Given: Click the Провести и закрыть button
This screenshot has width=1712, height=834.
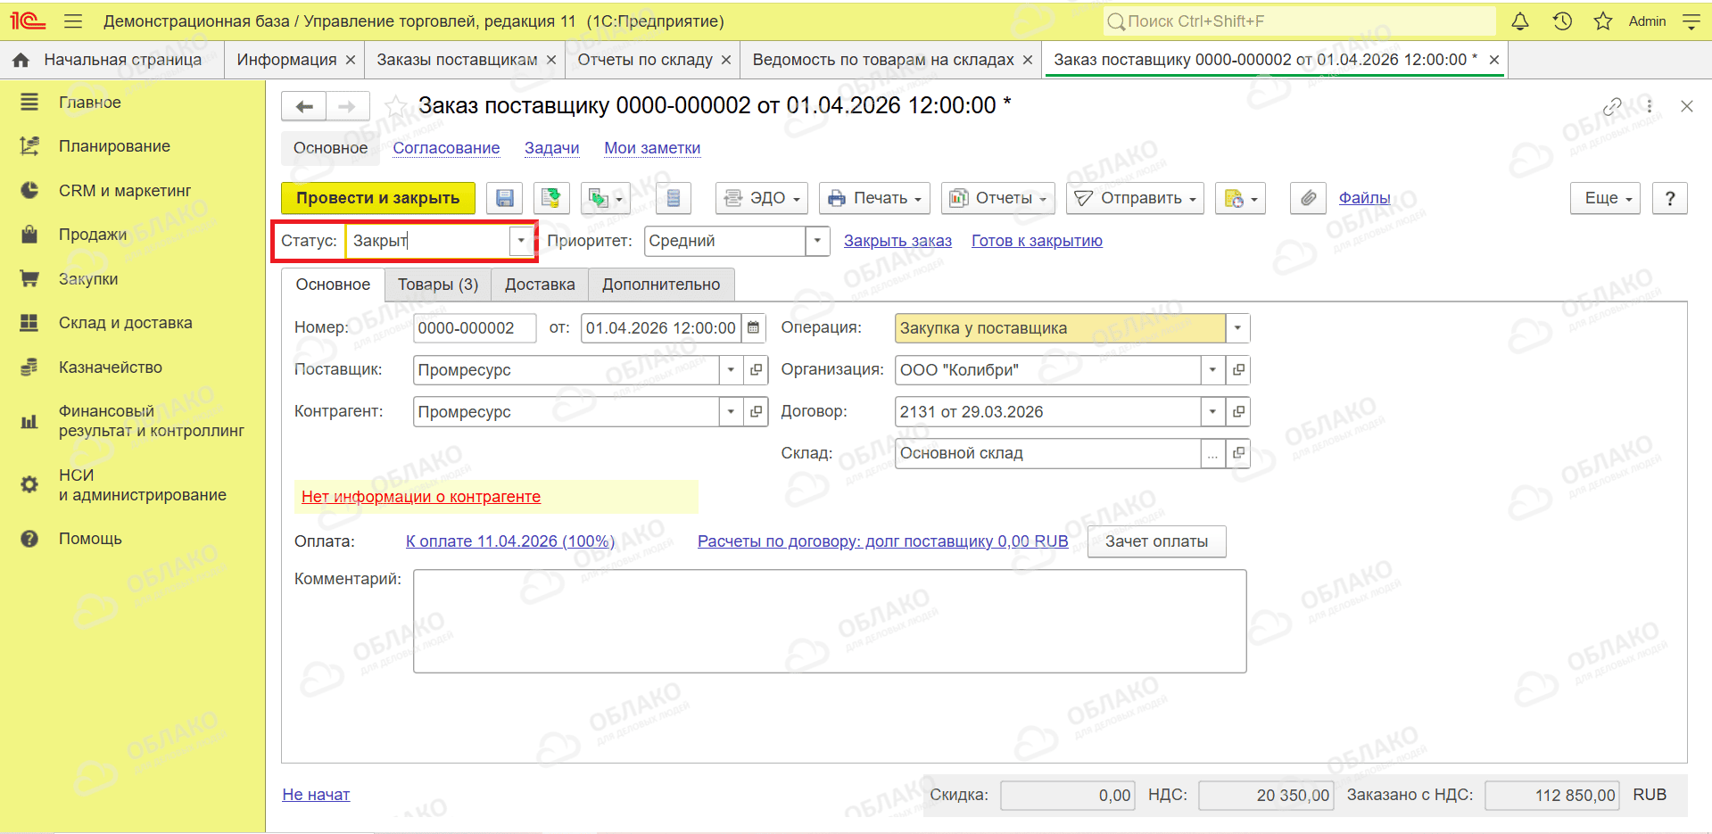Looking at the screenshot, I should point(378,198).
